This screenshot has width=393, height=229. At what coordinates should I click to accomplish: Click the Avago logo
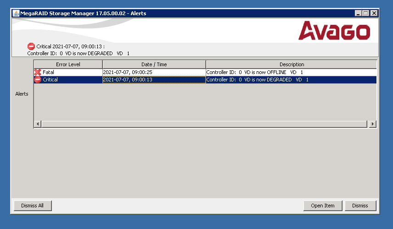334,31
